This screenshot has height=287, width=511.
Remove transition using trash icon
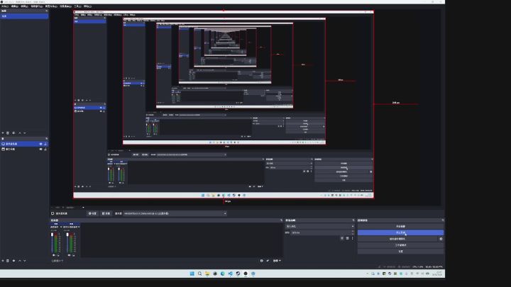click(x=347, y=238)
